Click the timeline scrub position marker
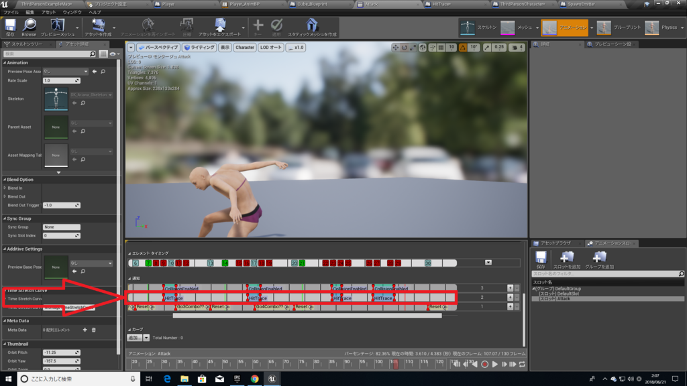Viewport: 687px width, 386px height. point(396,364)
